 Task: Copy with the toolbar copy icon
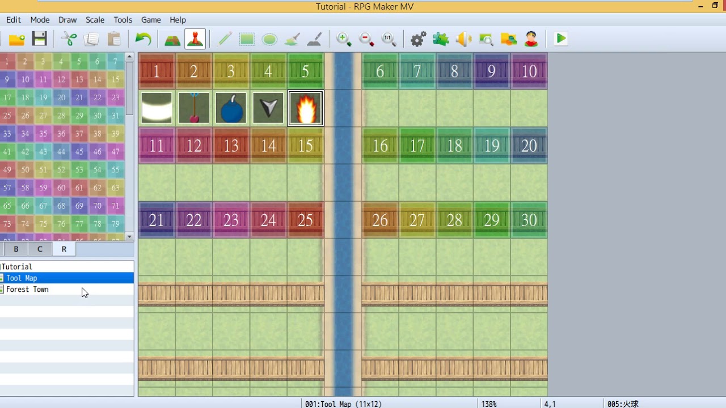[x=91, y=39]
